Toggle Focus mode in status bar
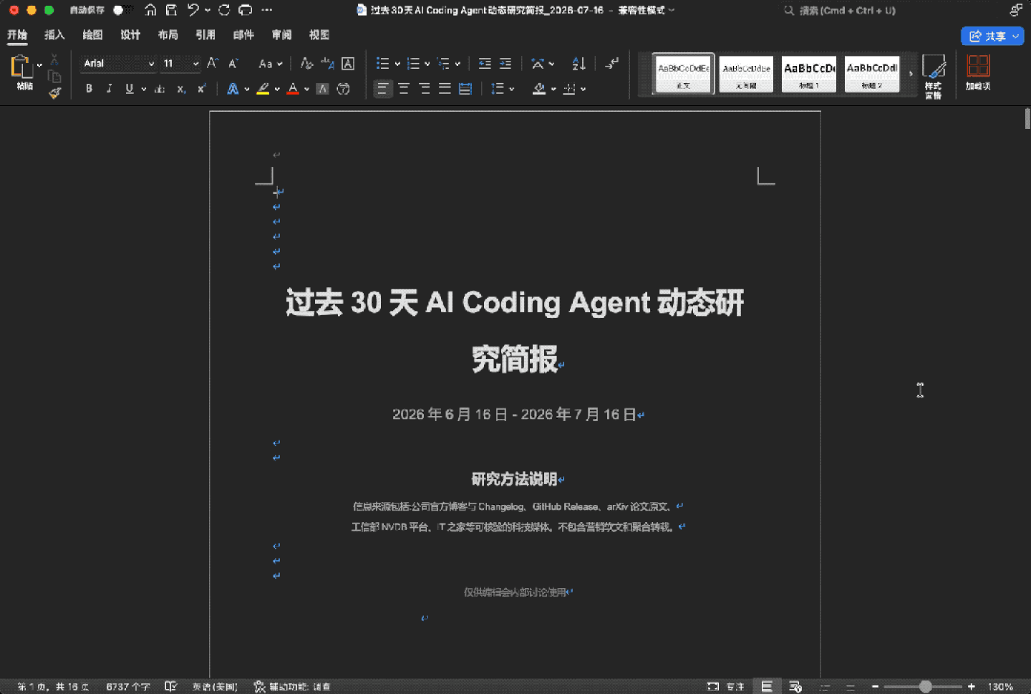The image size is (1031, 694). [726, 686]
